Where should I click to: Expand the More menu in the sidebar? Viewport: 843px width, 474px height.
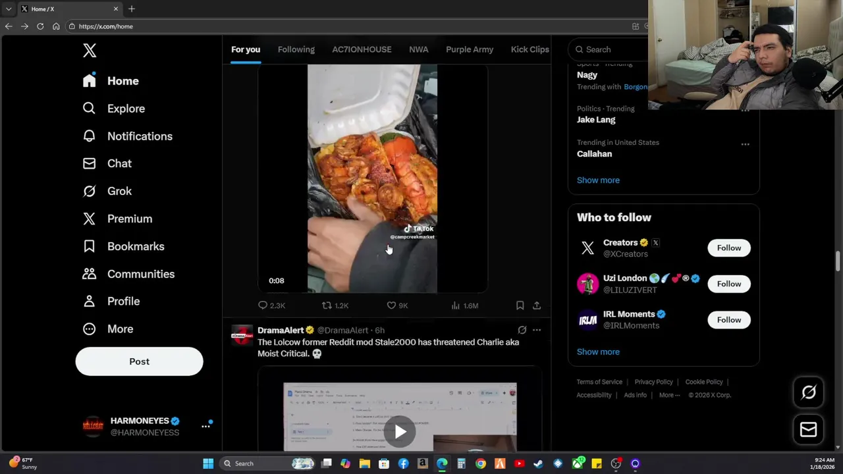click(107, 329)
